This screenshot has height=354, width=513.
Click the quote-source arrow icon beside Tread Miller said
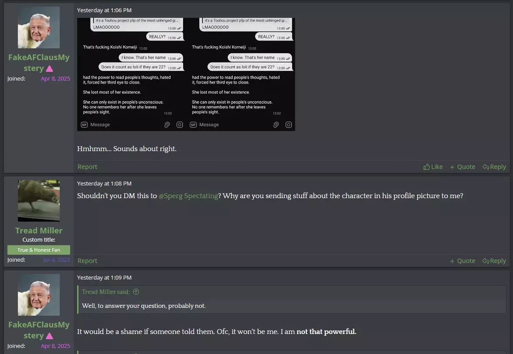point(136,292)
